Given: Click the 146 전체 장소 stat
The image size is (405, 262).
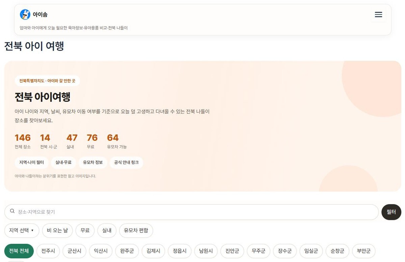Looking at the screenshot, I should coord(23,141).
